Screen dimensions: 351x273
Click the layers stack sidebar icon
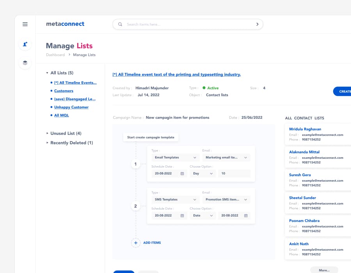[x=25, y=63]
